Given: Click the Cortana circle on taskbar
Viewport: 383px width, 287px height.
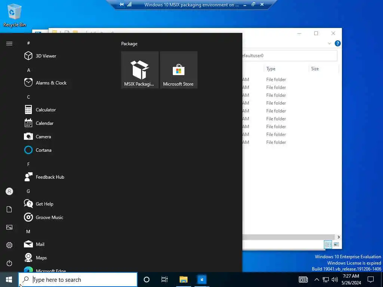Looking at the screenshot, I should pos(147,280).
